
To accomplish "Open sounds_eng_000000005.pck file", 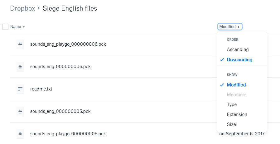I will (60, 111).
